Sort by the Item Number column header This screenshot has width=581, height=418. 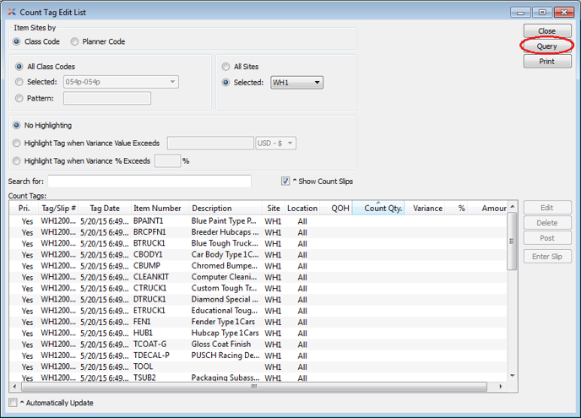[157, 209]
